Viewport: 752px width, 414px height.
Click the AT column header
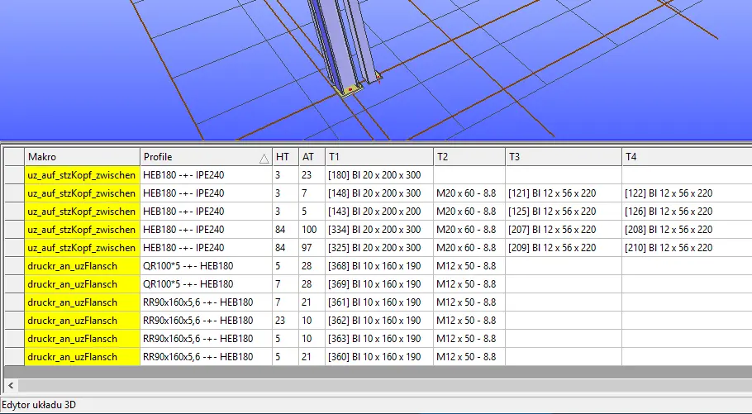[311, 157]
